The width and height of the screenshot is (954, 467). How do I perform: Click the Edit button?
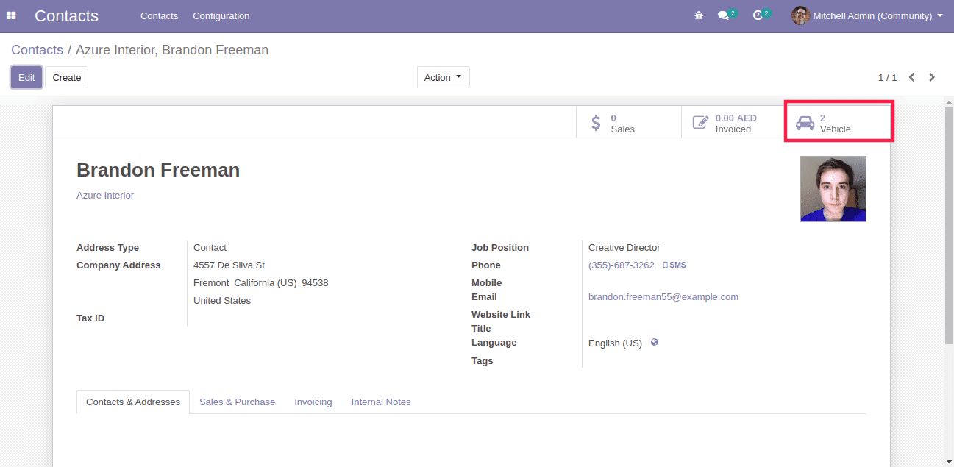click(26, 77)
